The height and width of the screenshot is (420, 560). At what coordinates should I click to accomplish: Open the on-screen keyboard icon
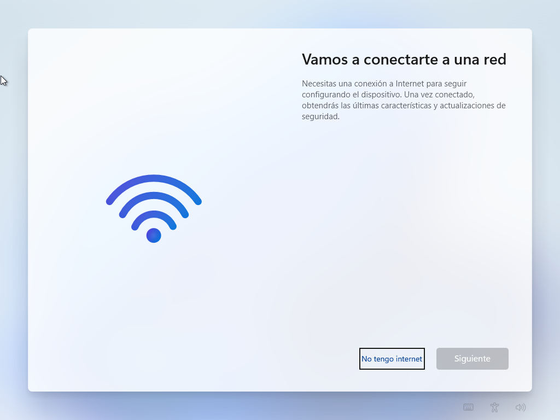(x=468, y=407)
